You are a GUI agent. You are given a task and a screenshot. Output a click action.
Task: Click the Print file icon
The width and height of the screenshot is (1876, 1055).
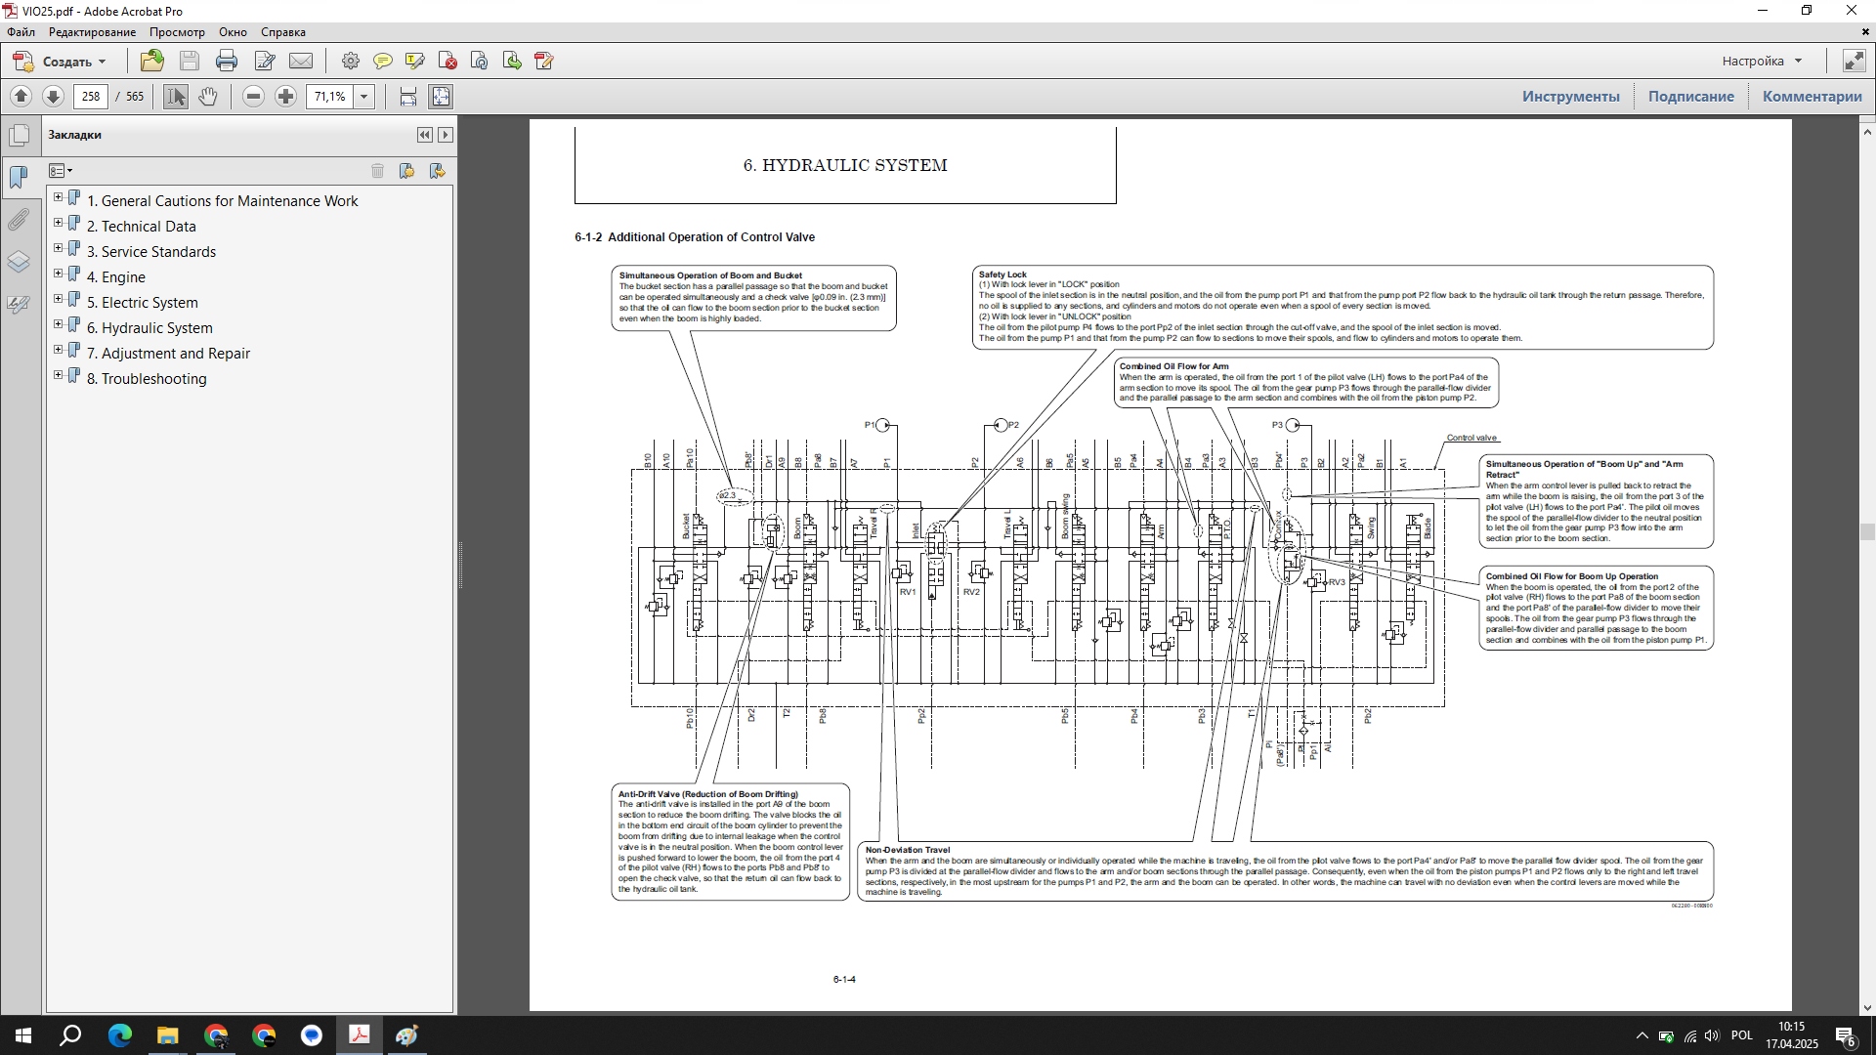pos(227,62)
